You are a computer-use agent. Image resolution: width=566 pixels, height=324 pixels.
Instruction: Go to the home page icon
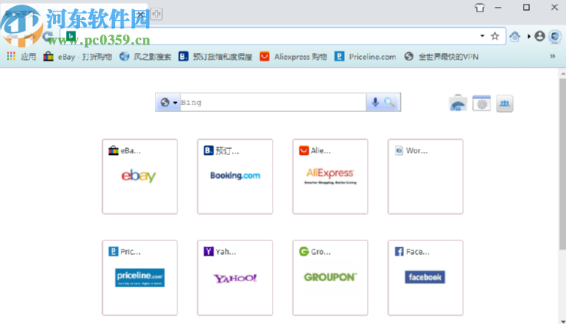(515, 36)
